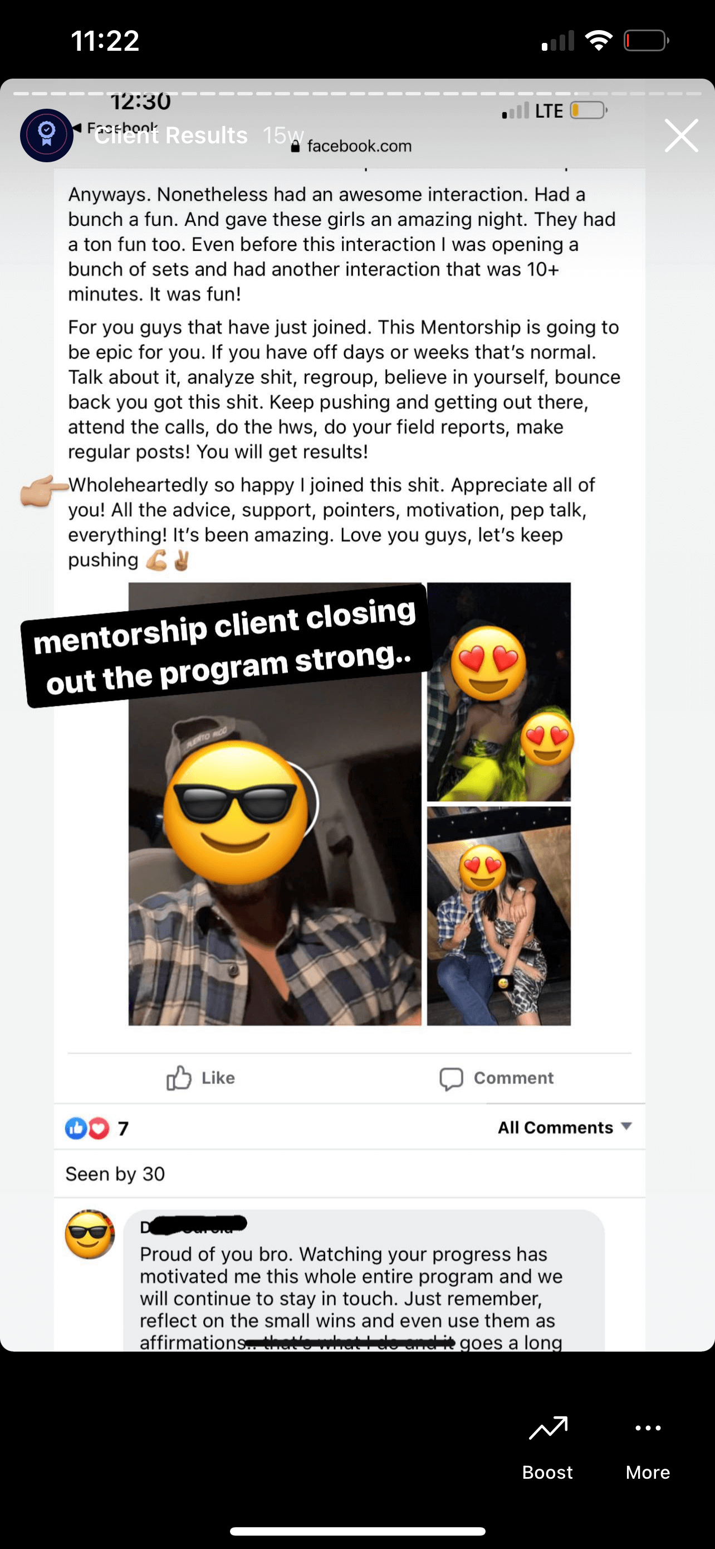
Task: Tap the Comment speech bubble icon
Action: click(x=451, y=1079)
